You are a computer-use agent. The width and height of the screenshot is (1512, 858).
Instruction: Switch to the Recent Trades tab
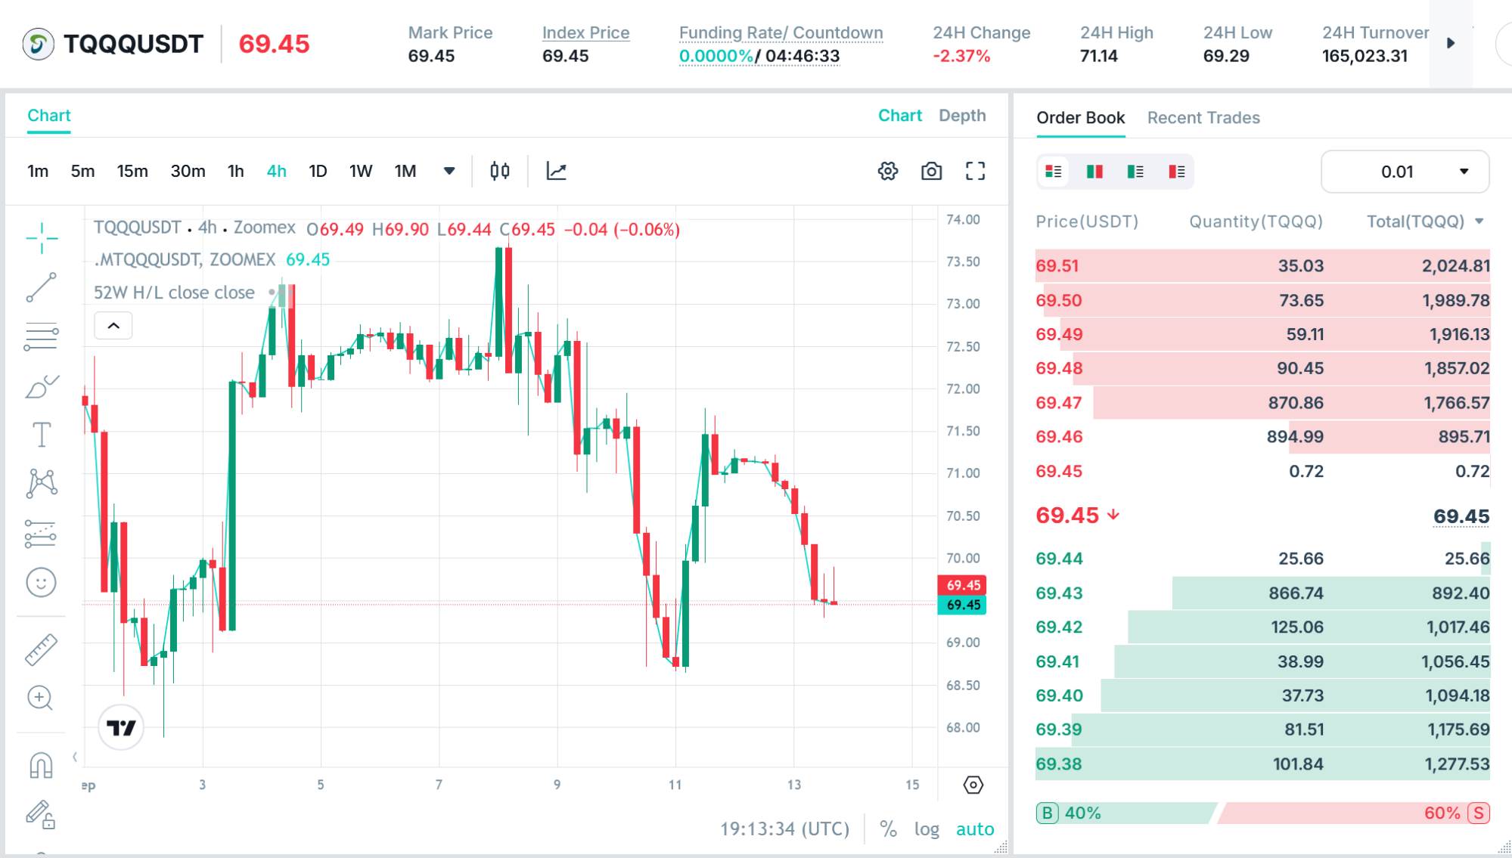pos(1203,118)
